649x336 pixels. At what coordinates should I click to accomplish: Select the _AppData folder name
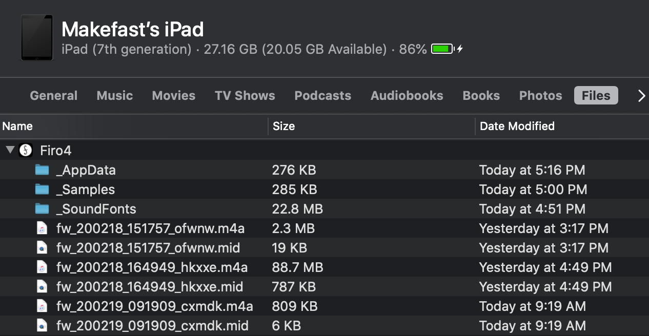(86, 170)
